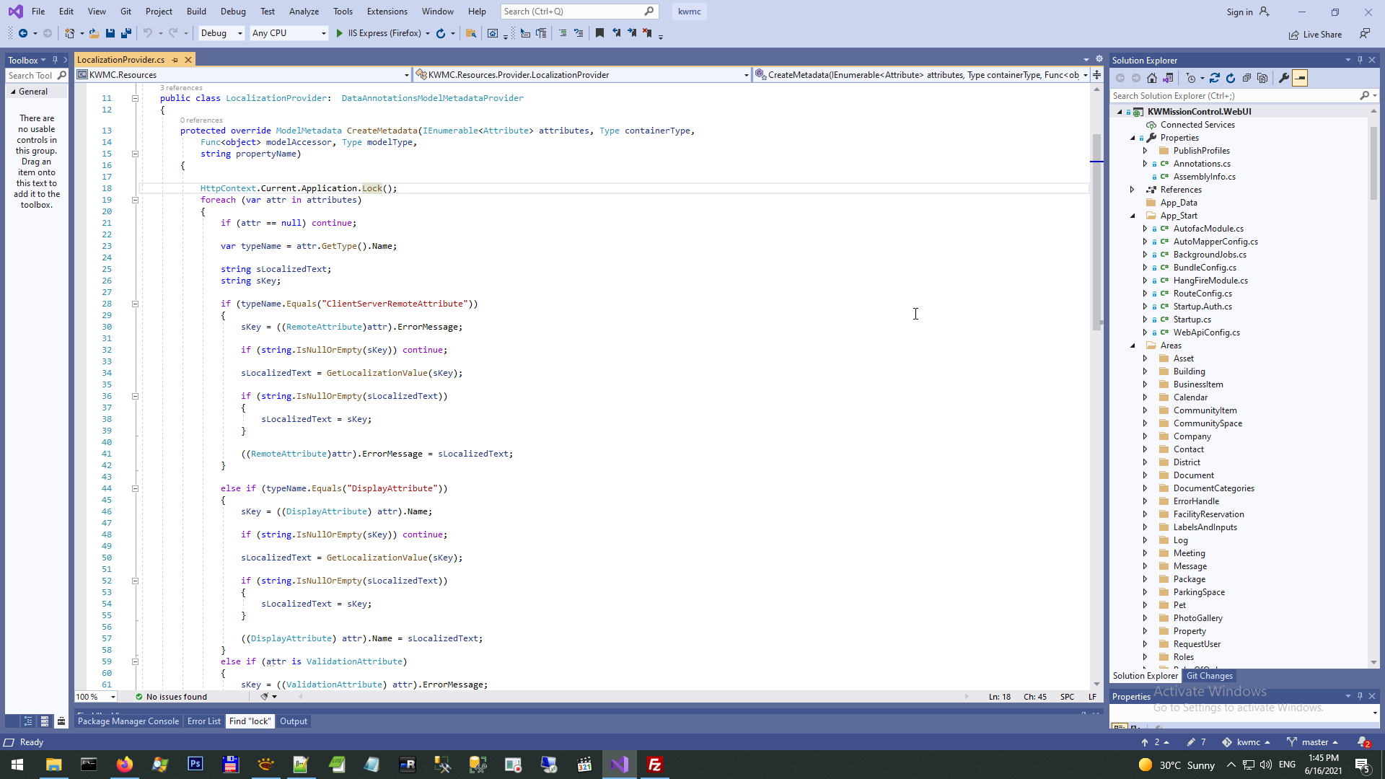This screenshot has width=1385, height=779.
Task: Click Sync with Active Document icon
Action: (1215, 78)
